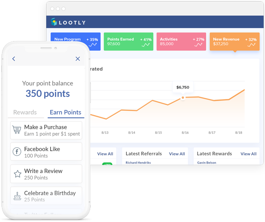The width and height of the screenshot is (265, 222).
Task: Select the New Program stats card
Action: [x=75, y=42]
